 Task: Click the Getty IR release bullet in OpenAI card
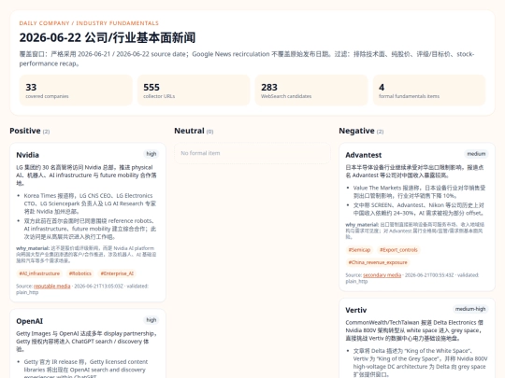pos(86,370)
